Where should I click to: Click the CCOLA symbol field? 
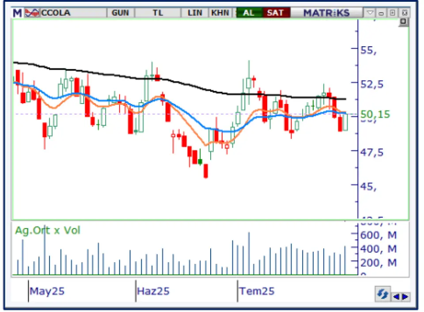(73, 13)
